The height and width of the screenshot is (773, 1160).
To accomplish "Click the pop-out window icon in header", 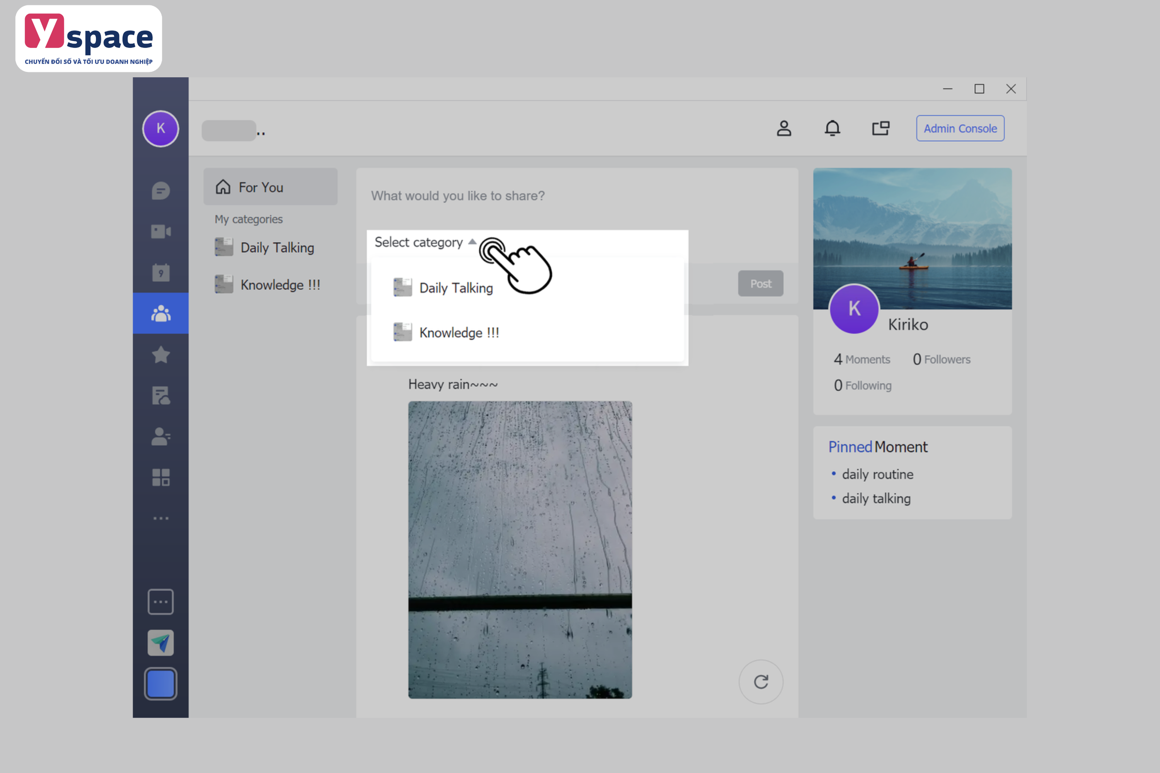I will pos(881,128).
